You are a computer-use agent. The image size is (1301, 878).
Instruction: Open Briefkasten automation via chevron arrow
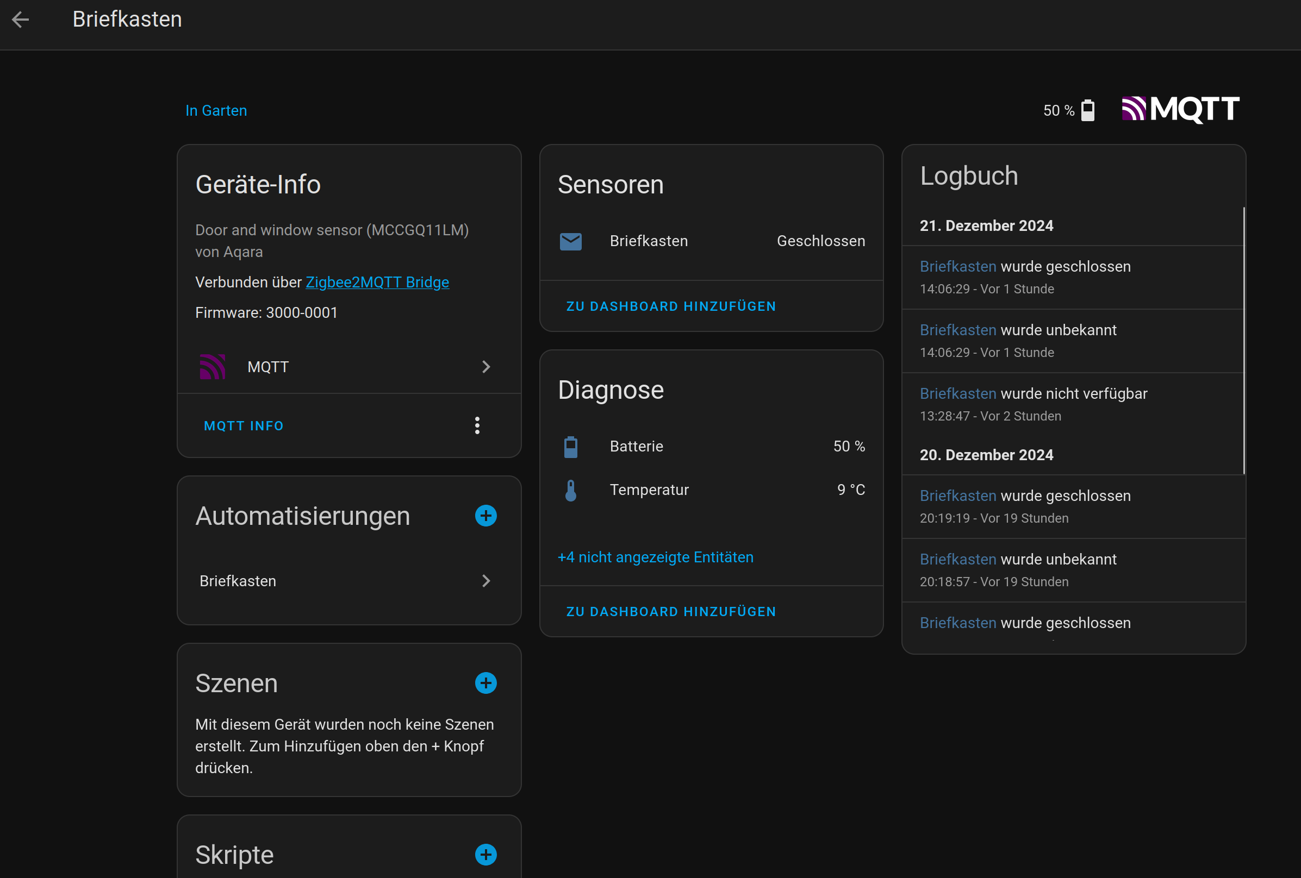(486, 581)
